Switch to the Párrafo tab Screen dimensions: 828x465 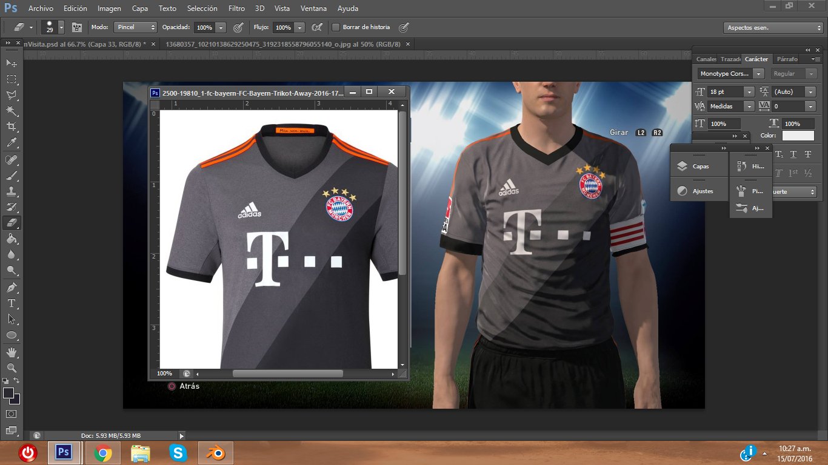(x=787, y=59)
